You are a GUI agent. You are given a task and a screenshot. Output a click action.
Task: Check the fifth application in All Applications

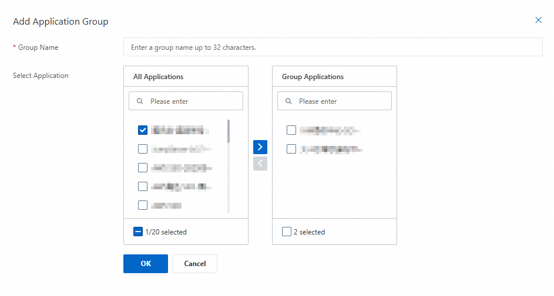143,205
